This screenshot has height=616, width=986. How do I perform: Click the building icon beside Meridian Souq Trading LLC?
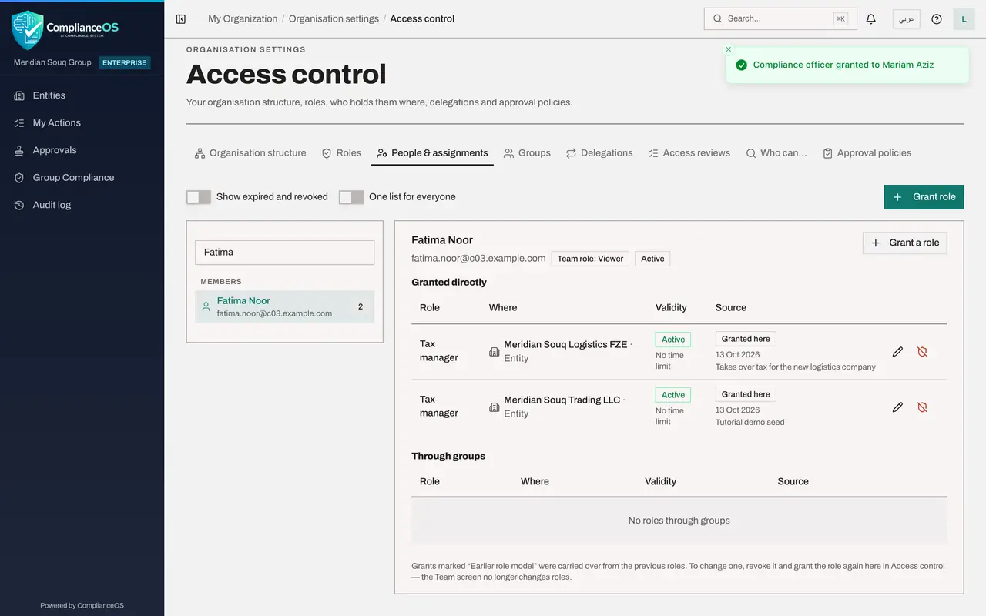point(495,407)
